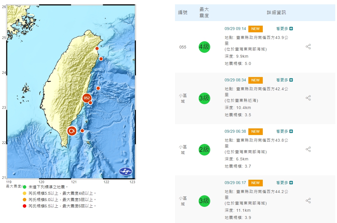
Task: Click the share icon for the 06:17 entry
Action: [x=308, y=200]
